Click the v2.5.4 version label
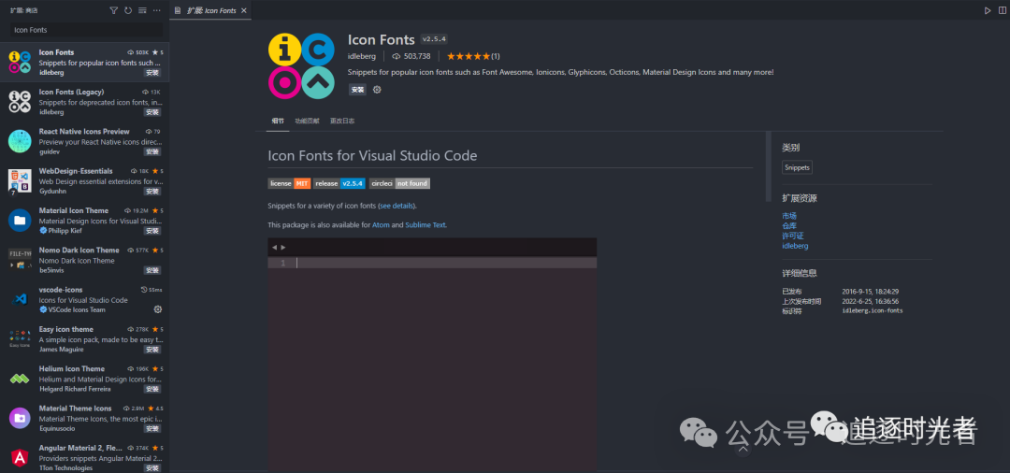 point(434,39)
